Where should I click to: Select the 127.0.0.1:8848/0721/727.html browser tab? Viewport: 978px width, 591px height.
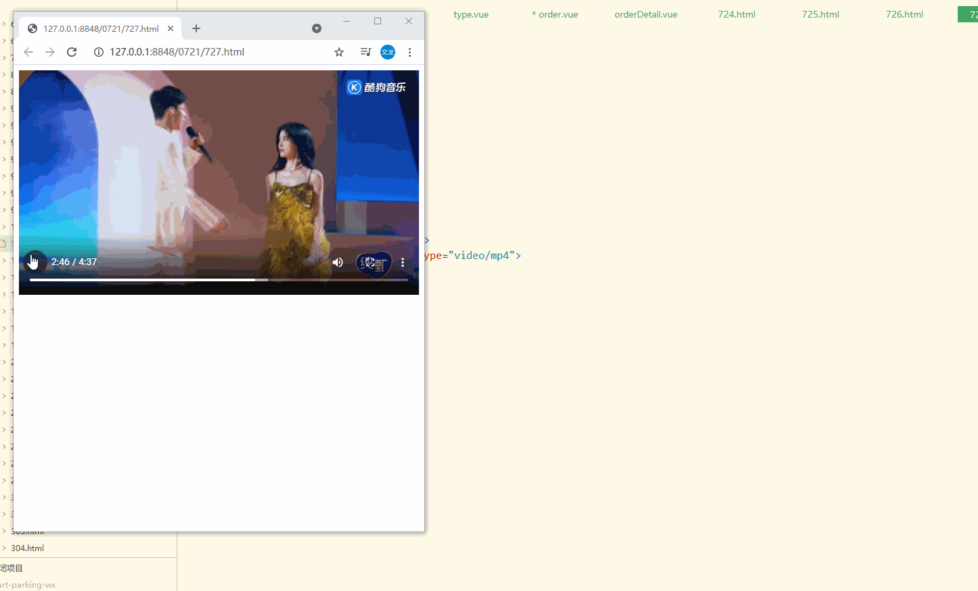(x=100, y=28)
